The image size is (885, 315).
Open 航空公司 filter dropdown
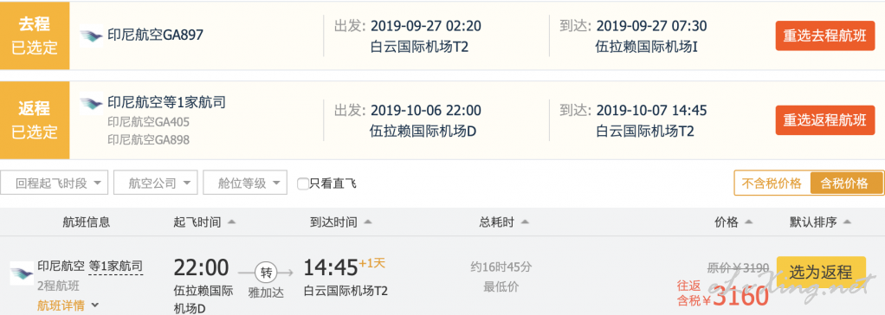156,183
